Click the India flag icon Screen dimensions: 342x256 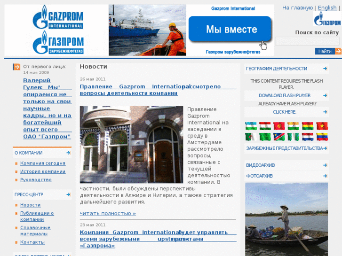pyautogui.click(x=293, y=126)
